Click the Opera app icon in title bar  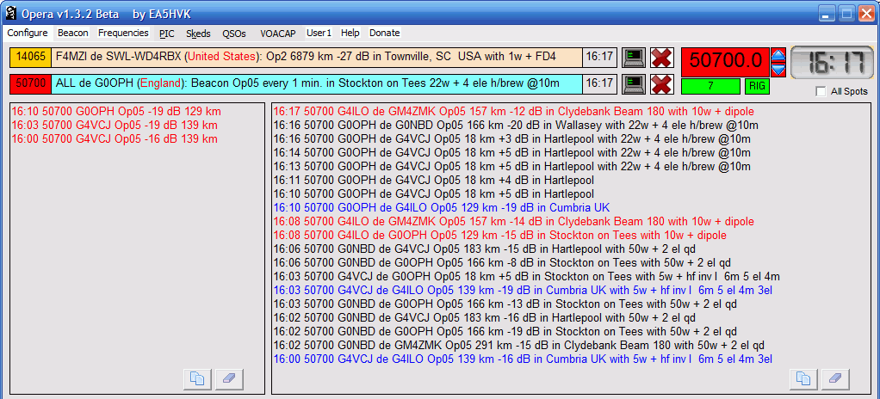click(10, 13)
